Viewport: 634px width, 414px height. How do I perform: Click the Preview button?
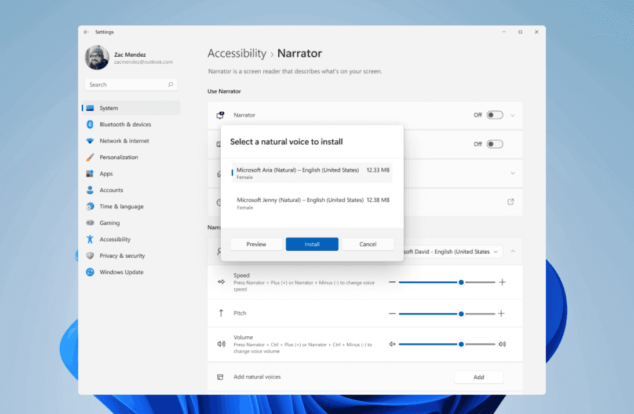tap(256, 244)
